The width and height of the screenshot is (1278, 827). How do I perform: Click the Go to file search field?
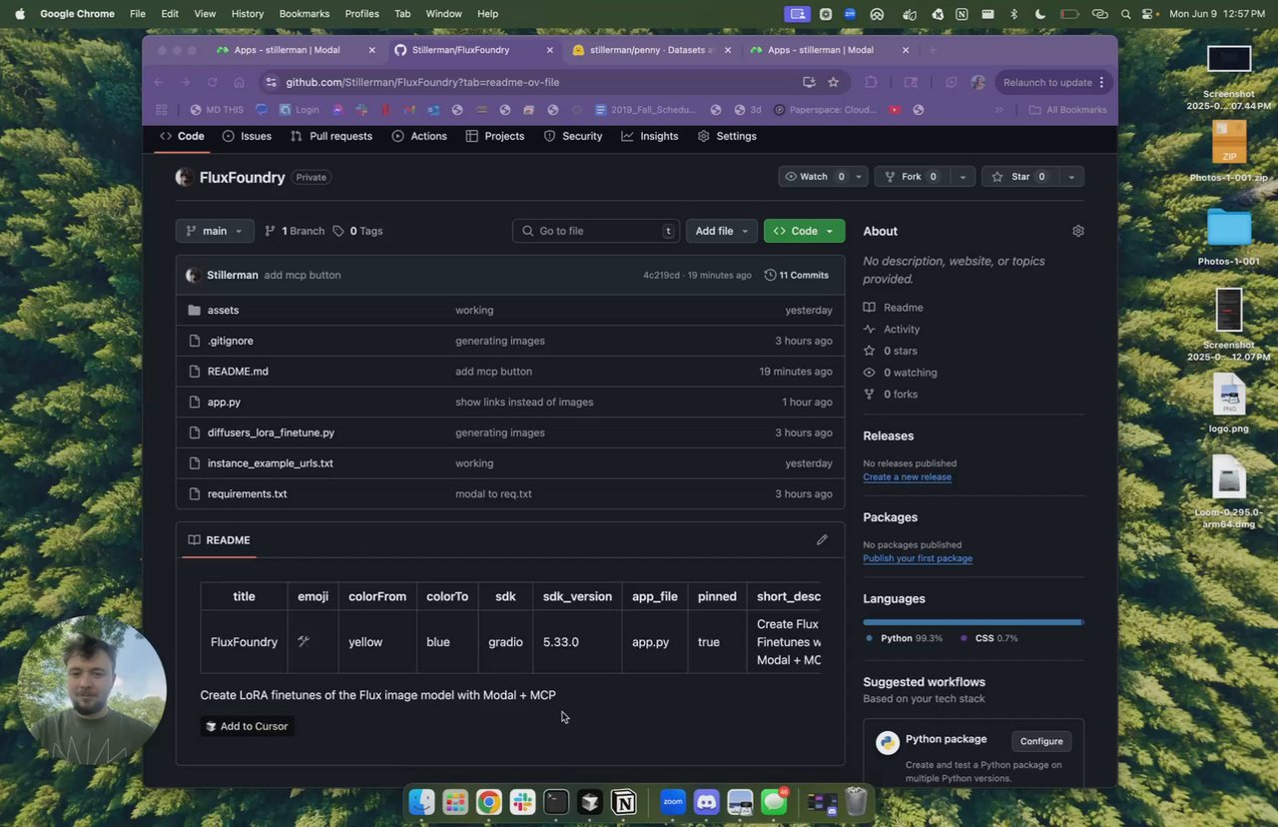tap(596, 231)
